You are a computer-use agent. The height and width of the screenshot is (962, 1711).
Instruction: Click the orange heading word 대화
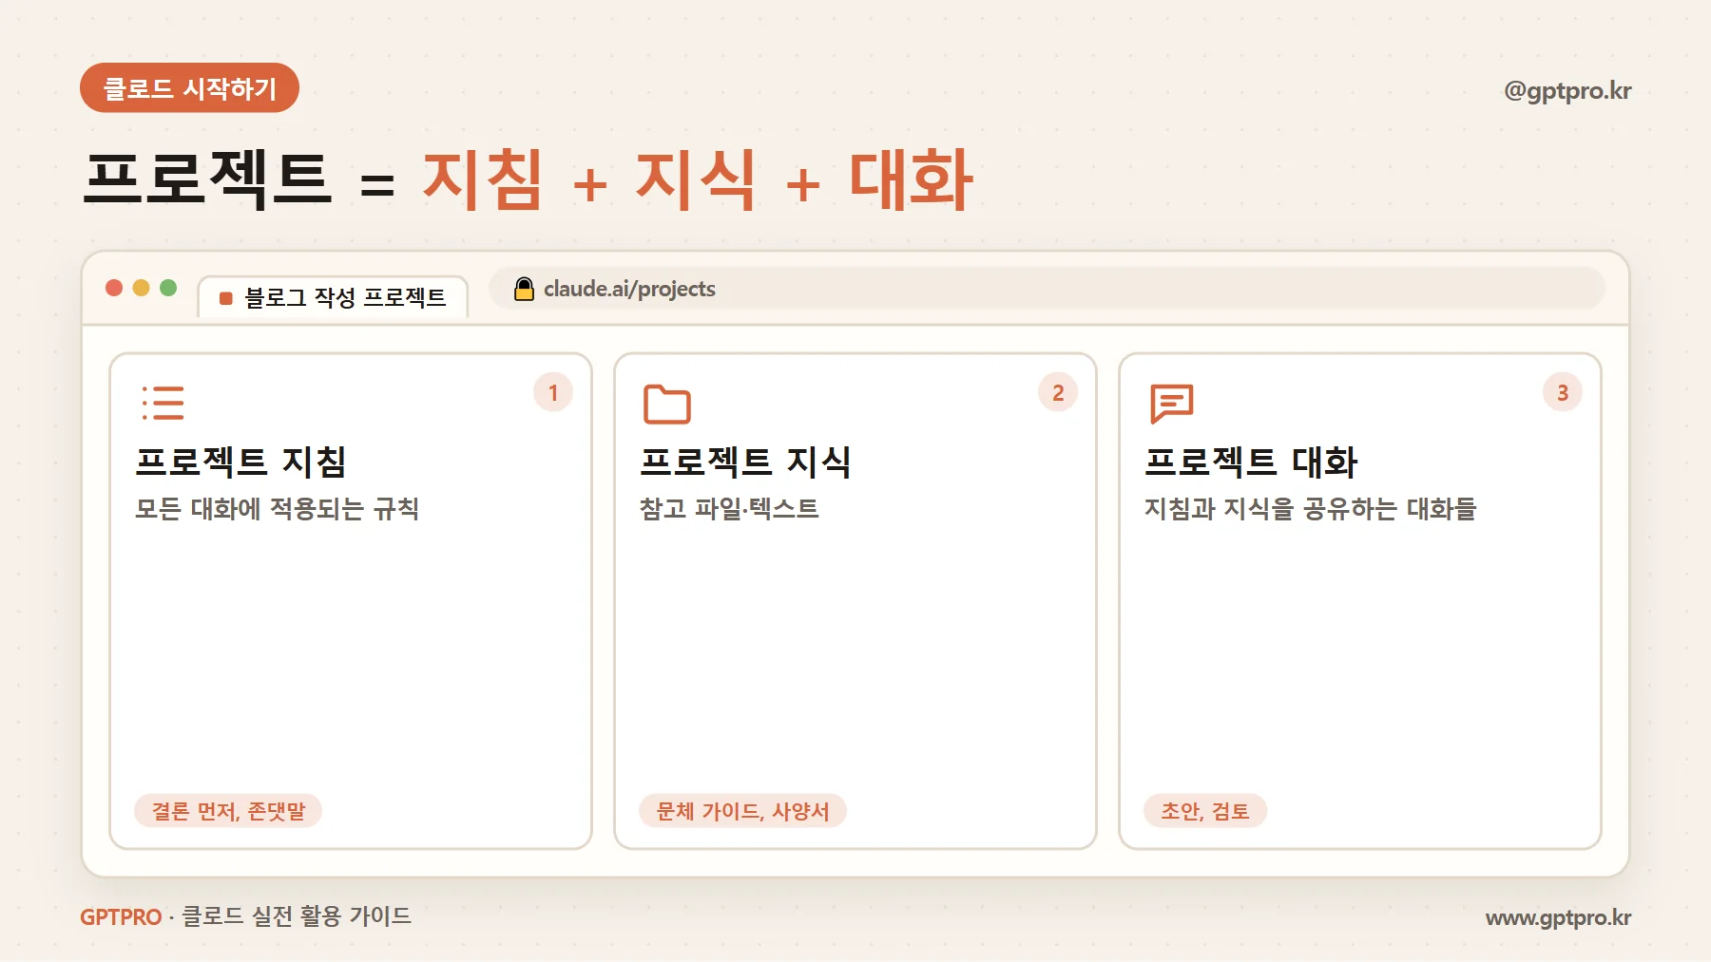pos(911,179)
